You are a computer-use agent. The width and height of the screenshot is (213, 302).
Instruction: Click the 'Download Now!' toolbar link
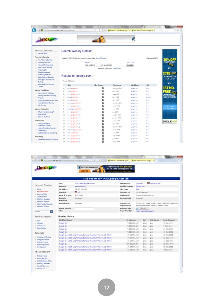click(43, 192)
